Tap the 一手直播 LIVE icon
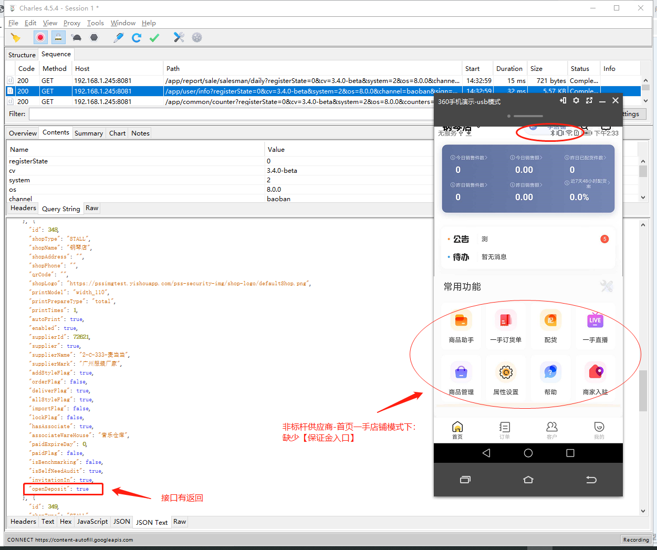 [x=595, y=320]
